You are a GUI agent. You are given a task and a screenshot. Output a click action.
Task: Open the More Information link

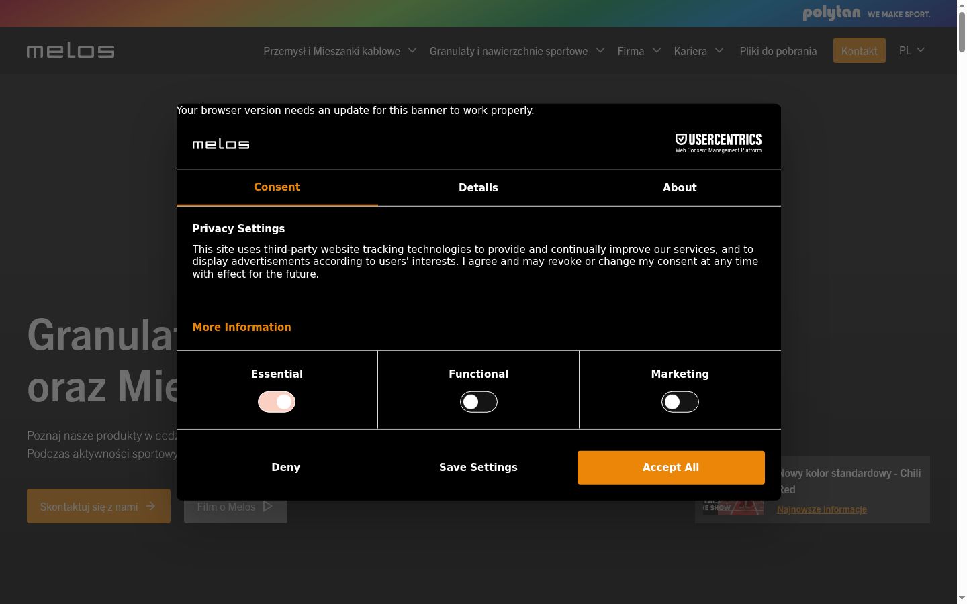(242, 327)
